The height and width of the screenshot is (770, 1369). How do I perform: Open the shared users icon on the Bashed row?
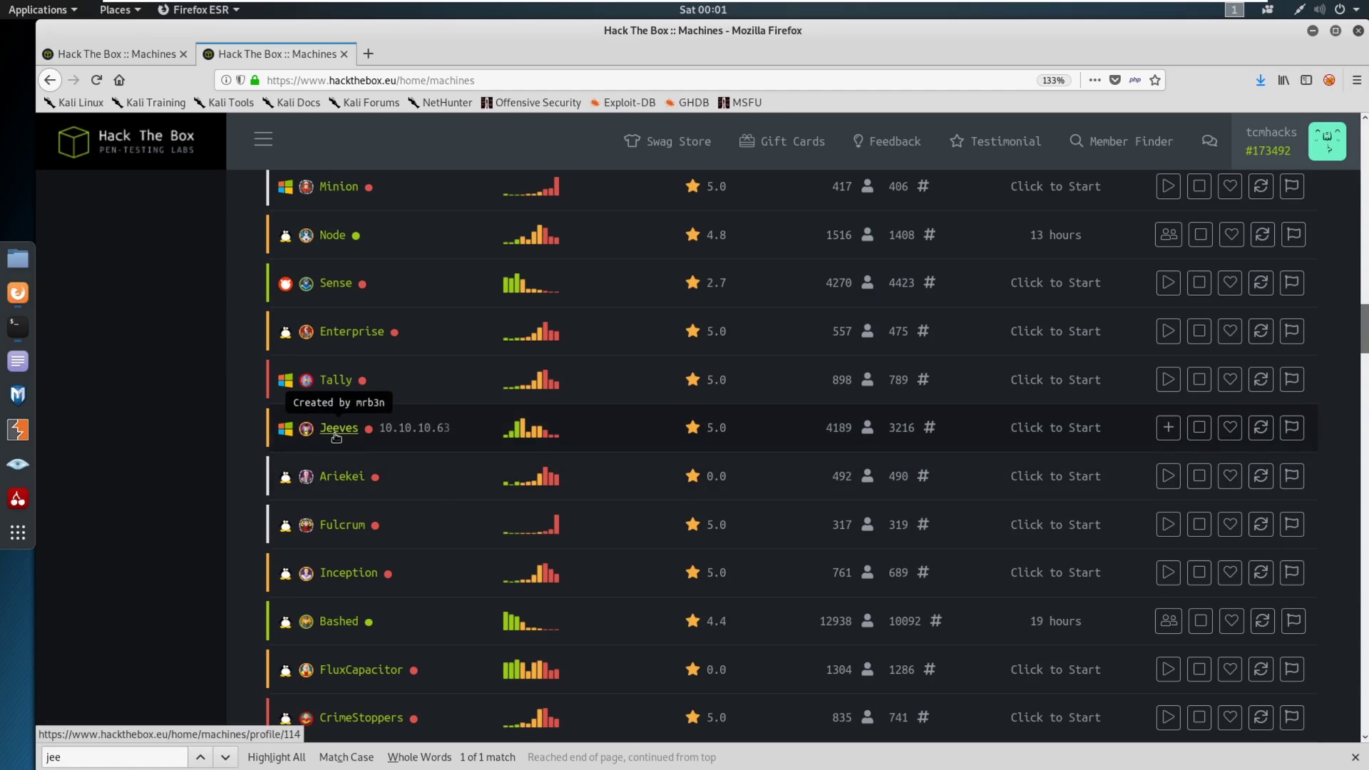point(1169,621)
